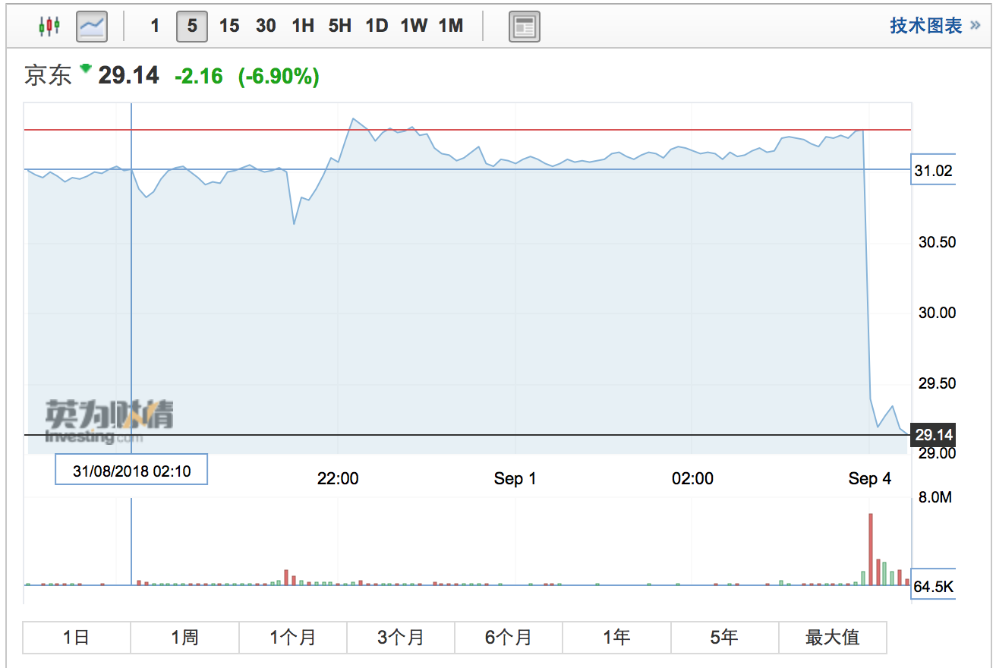Set interval to 5 minutes

(x=192, y=27)
